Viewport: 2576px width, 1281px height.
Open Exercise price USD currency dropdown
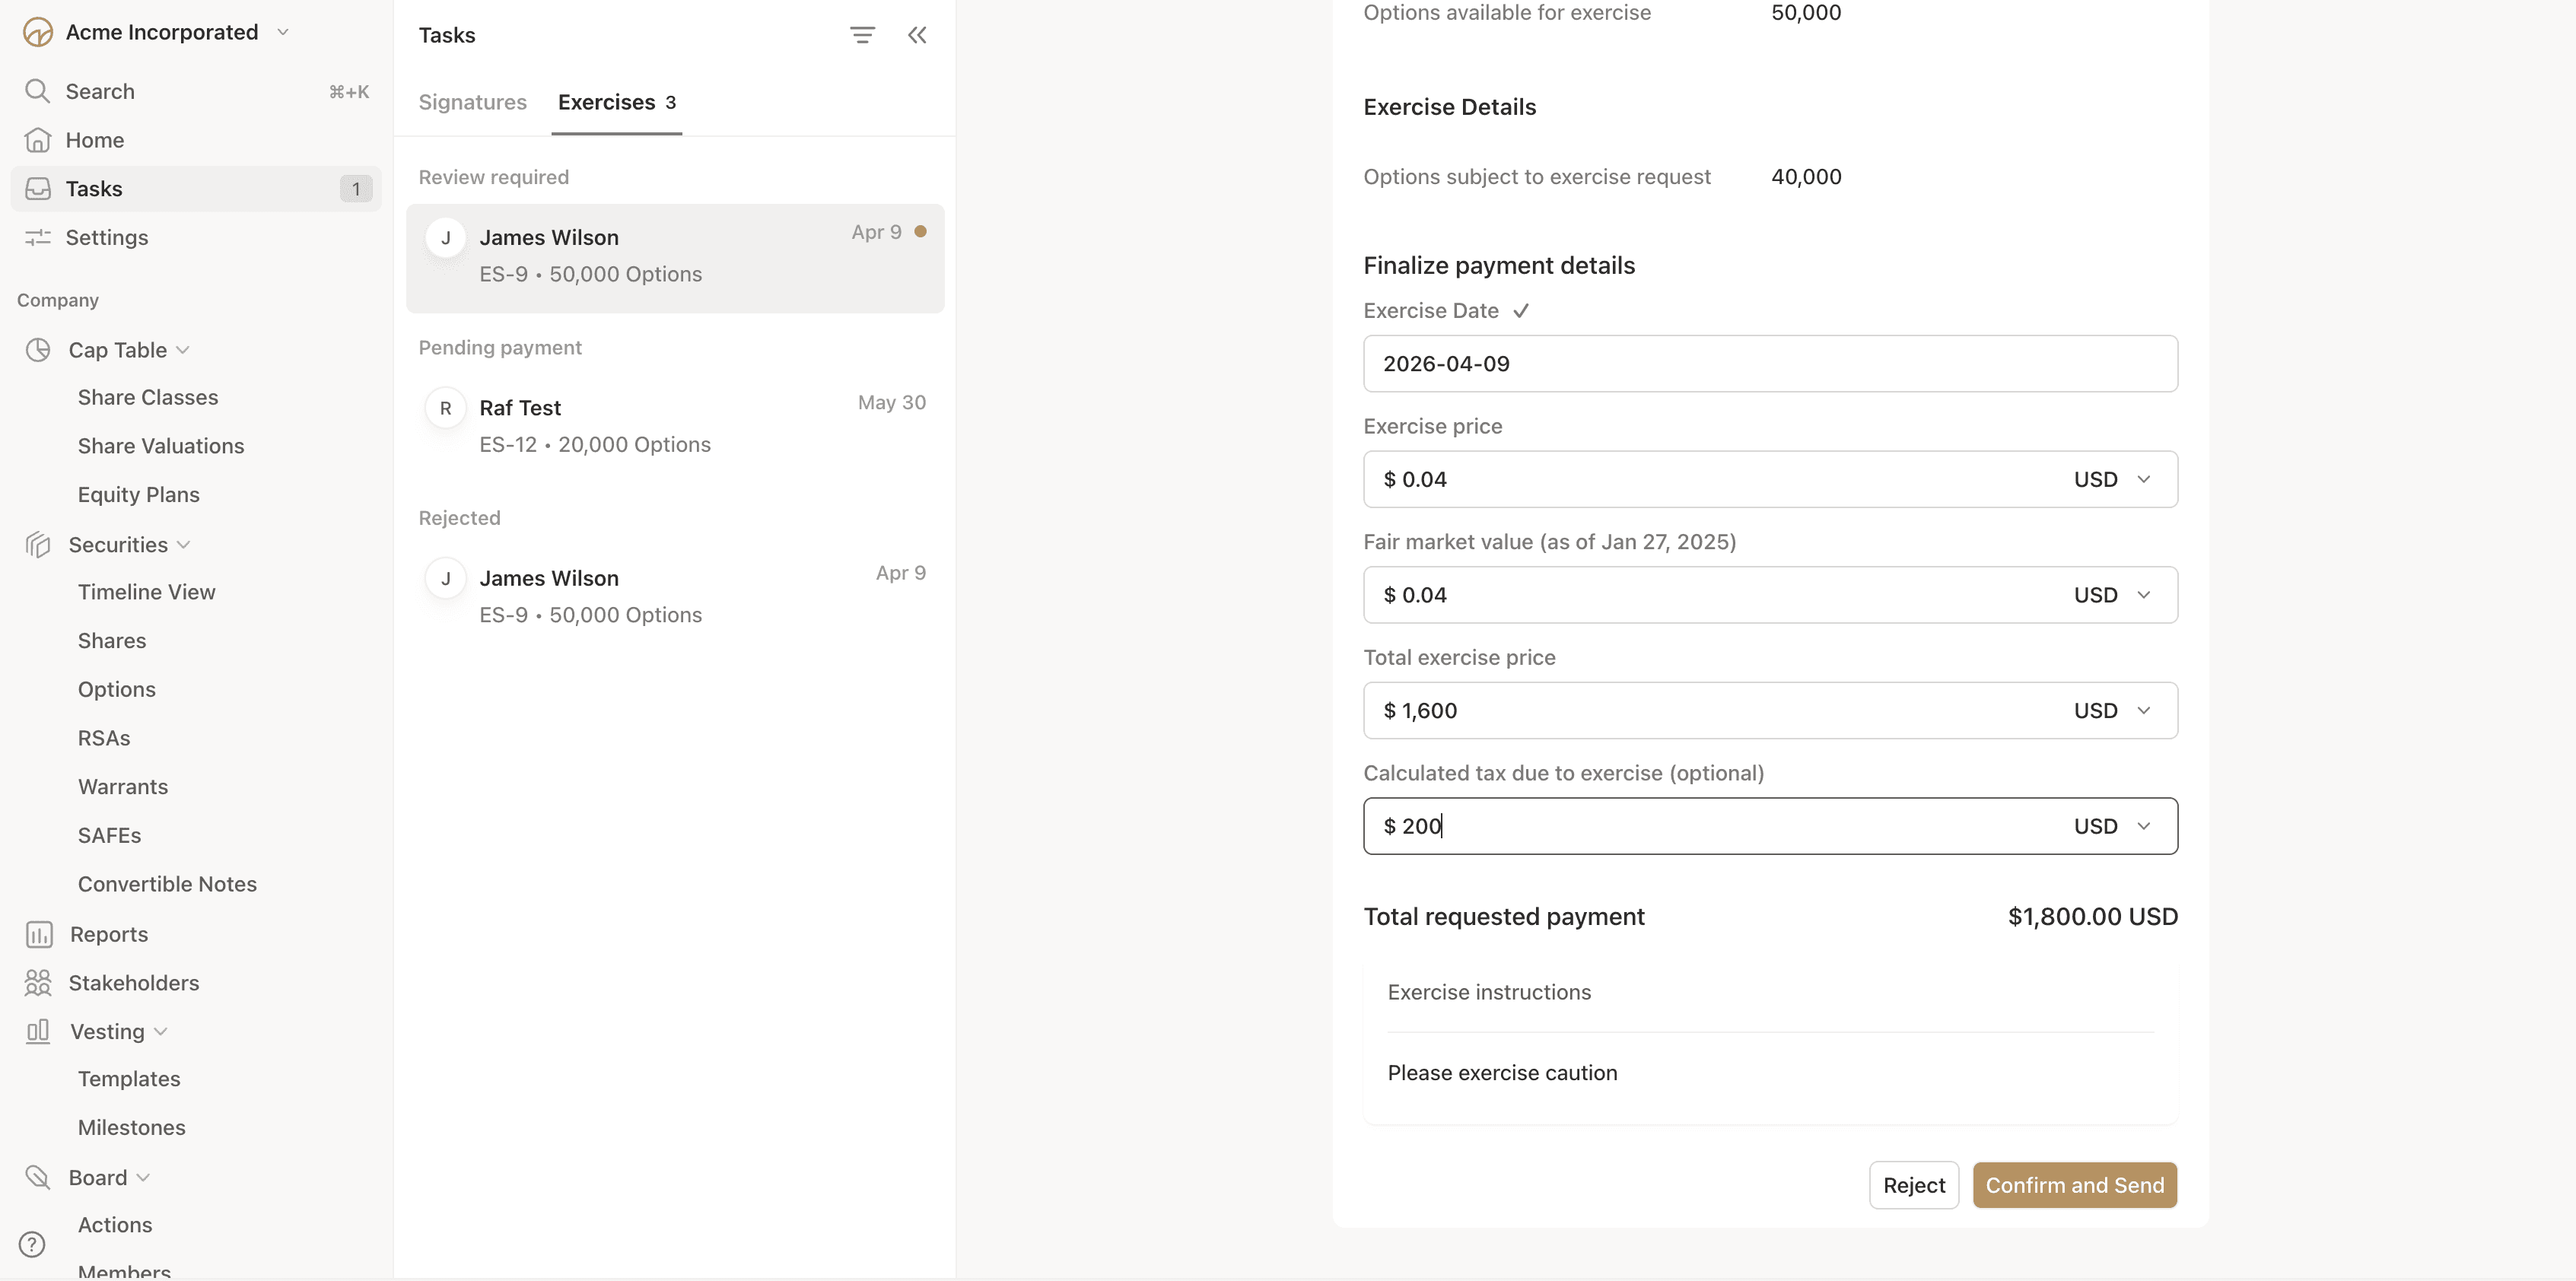pyautogui.click(x=2111, y=479)
